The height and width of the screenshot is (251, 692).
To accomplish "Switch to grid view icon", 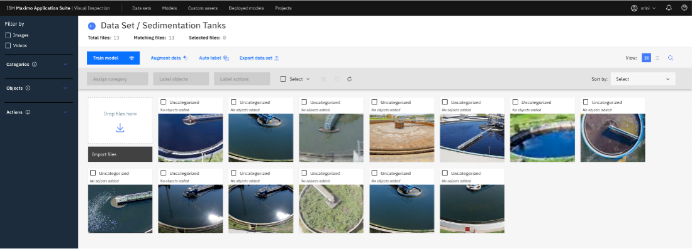I will pyautogui.click(x=646, y=58).
